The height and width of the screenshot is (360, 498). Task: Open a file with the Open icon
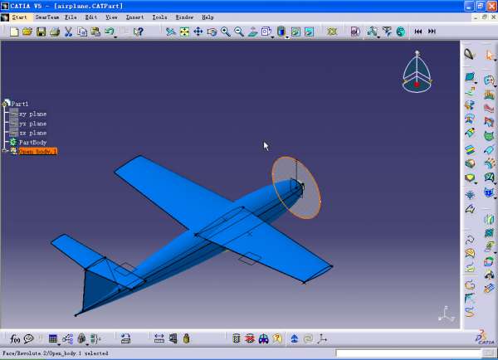(x=27, y=32)
